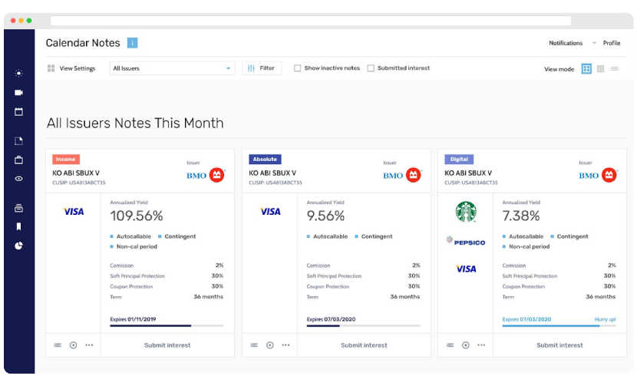The image size is (637, 379).
Task: Click the Income tag label
Action: [x=66, y=160]
